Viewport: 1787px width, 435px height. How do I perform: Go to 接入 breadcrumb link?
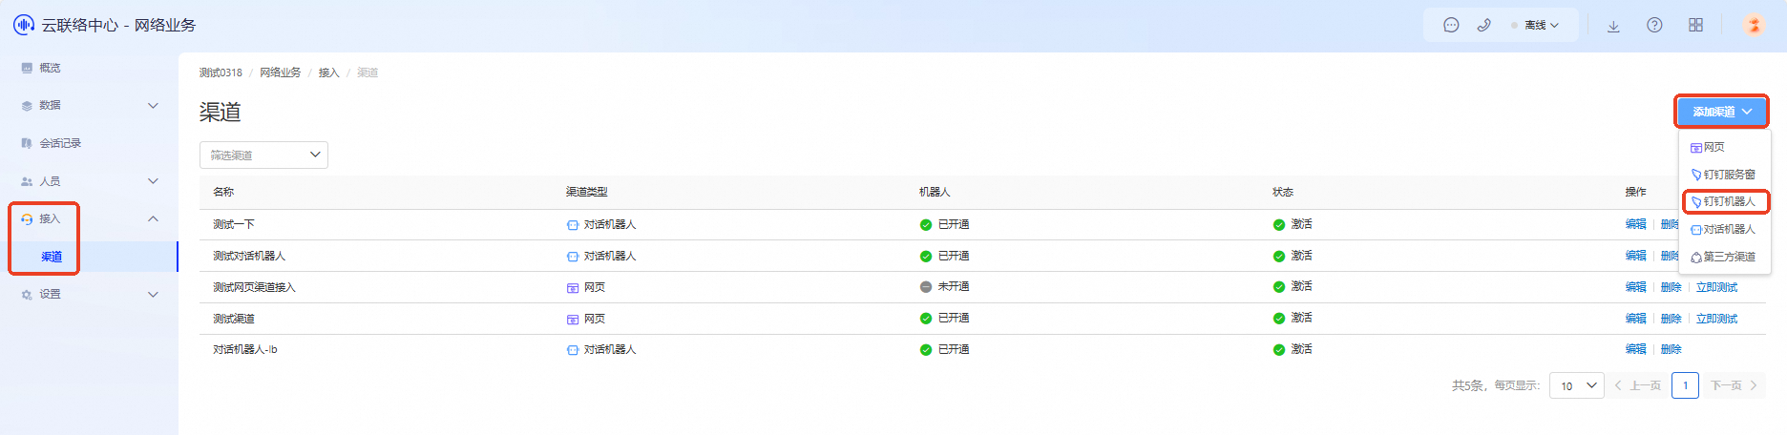point(328,72)
